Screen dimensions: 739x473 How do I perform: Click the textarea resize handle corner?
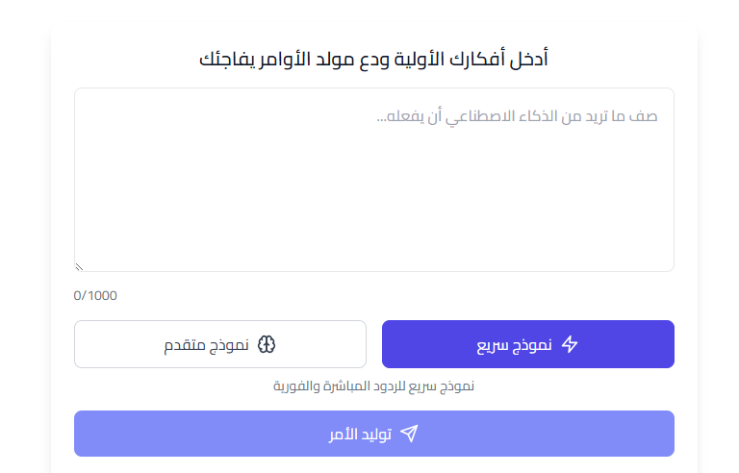point(79,266)
